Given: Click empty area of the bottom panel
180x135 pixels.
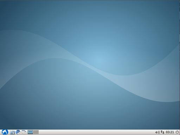Looking at the screenshot, I should 96,132.
